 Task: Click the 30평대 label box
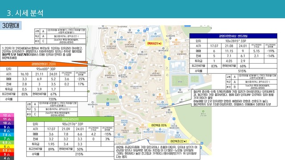pos(11,25)
